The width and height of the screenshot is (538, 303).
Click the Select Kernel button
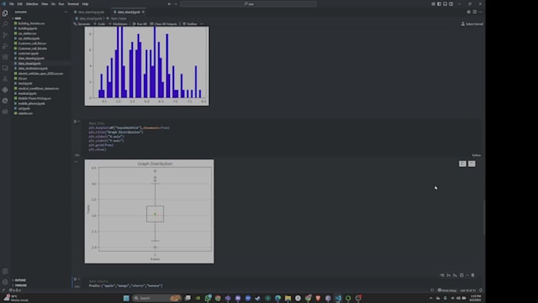pos(472,24)
